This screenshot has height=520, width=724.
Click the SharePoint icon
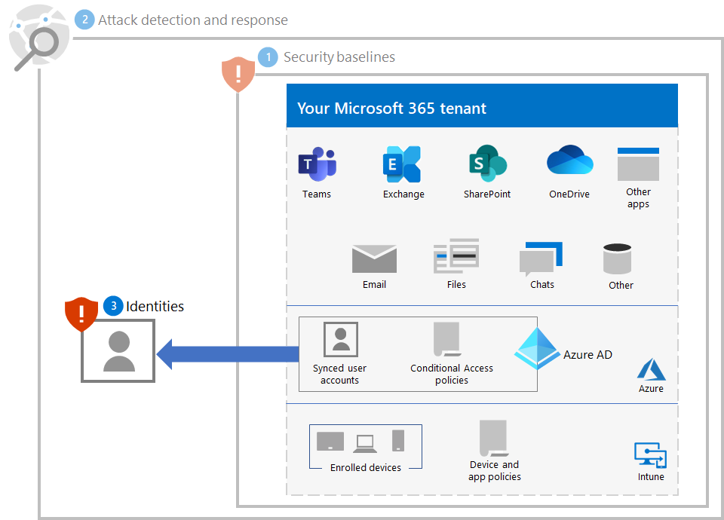tap(486, 161)
